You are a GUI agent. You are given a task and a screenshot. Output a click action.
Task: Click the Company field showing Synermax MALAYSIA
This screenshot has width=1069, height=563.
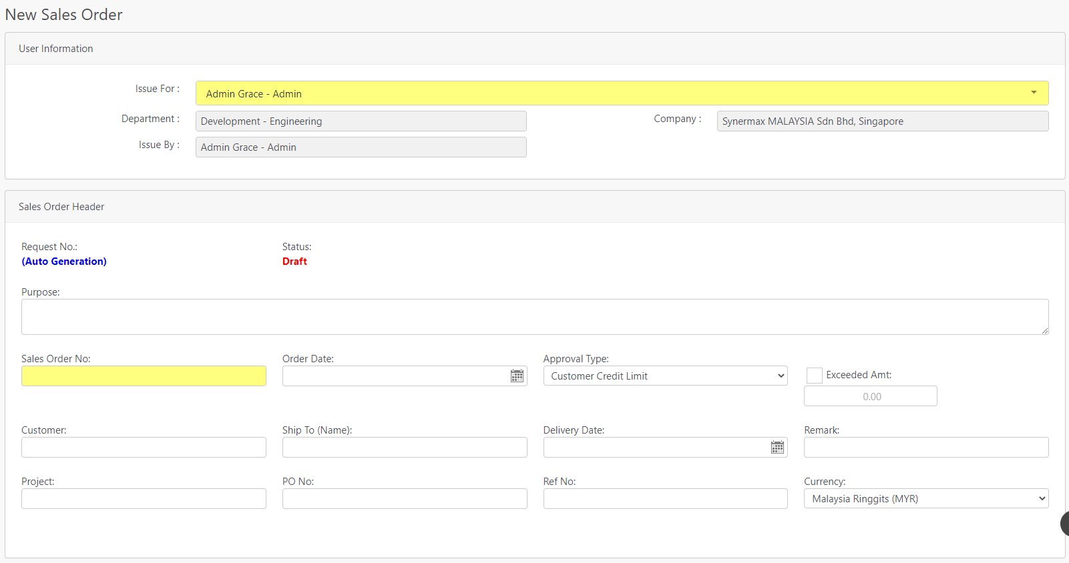[883, 121]
